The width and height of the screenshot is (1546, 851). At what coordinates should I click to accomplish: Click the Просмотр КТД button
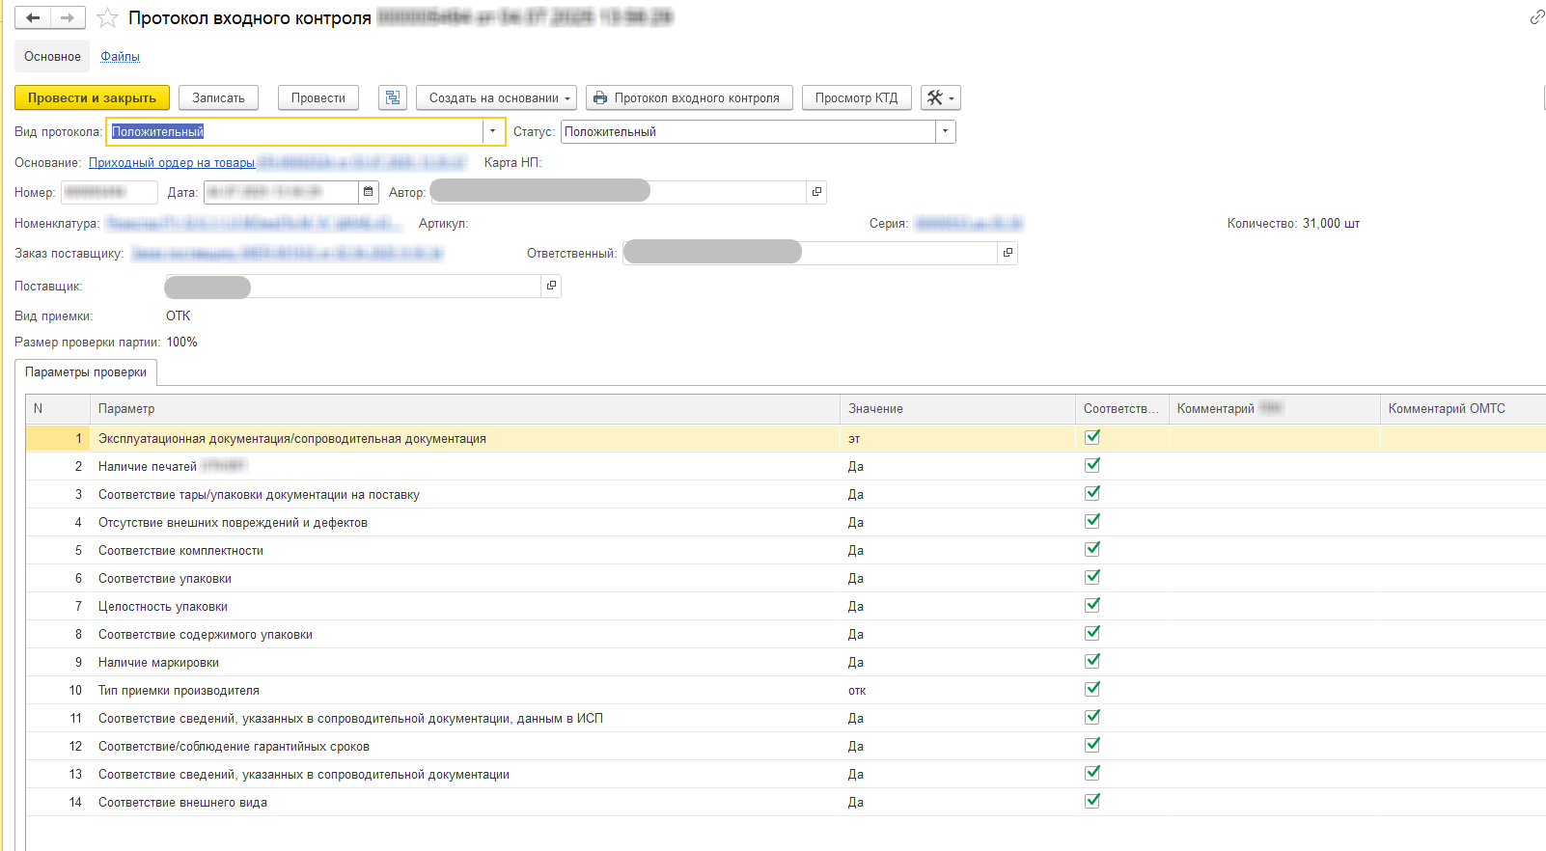(x=856, y=97)
